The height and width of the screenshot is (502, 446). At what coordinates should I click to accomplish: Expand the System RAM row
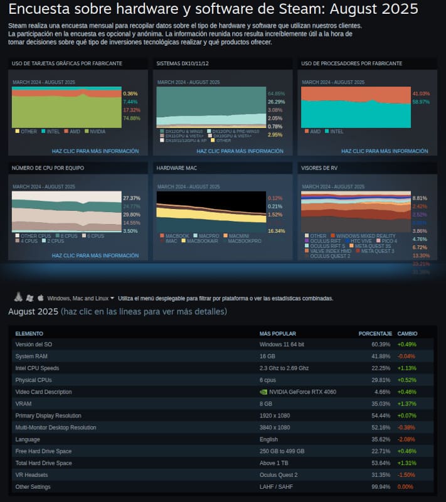tap(223, 356)
